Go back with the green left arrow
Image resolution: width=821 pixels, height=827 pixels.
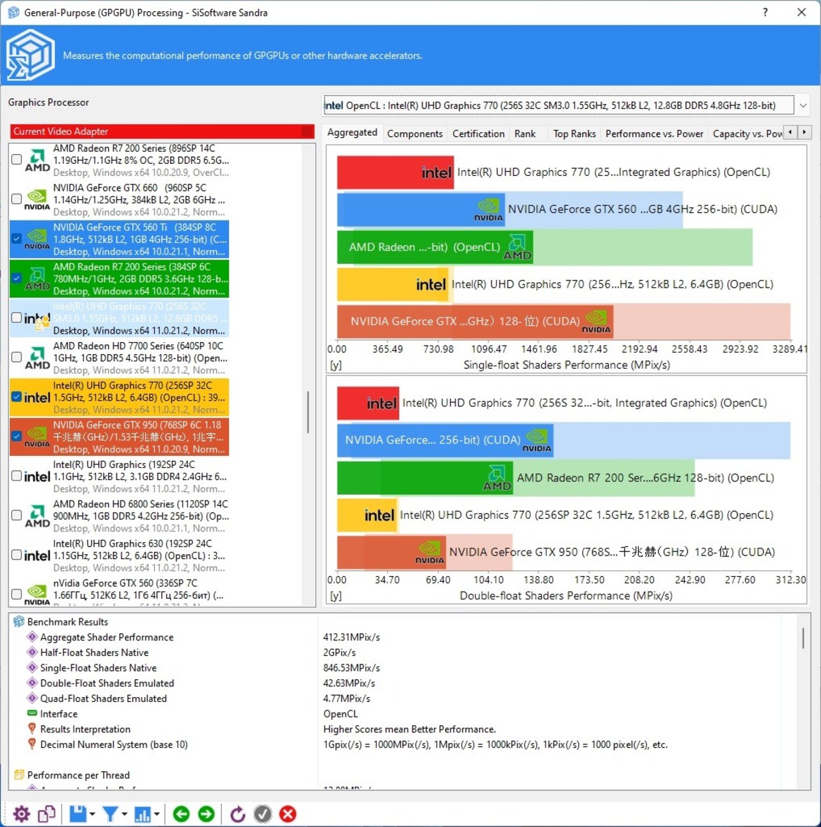(182, 814)
